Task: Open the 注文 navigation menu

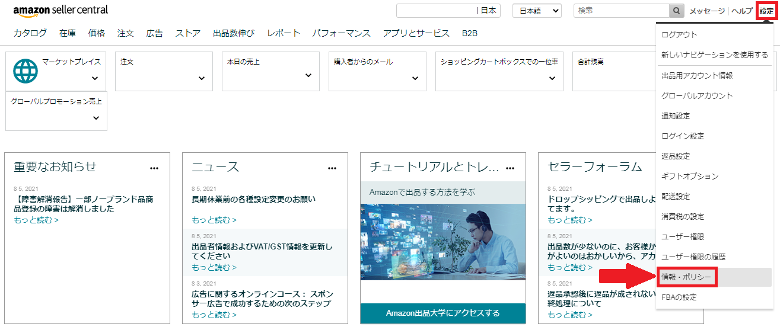Action: 126,33
